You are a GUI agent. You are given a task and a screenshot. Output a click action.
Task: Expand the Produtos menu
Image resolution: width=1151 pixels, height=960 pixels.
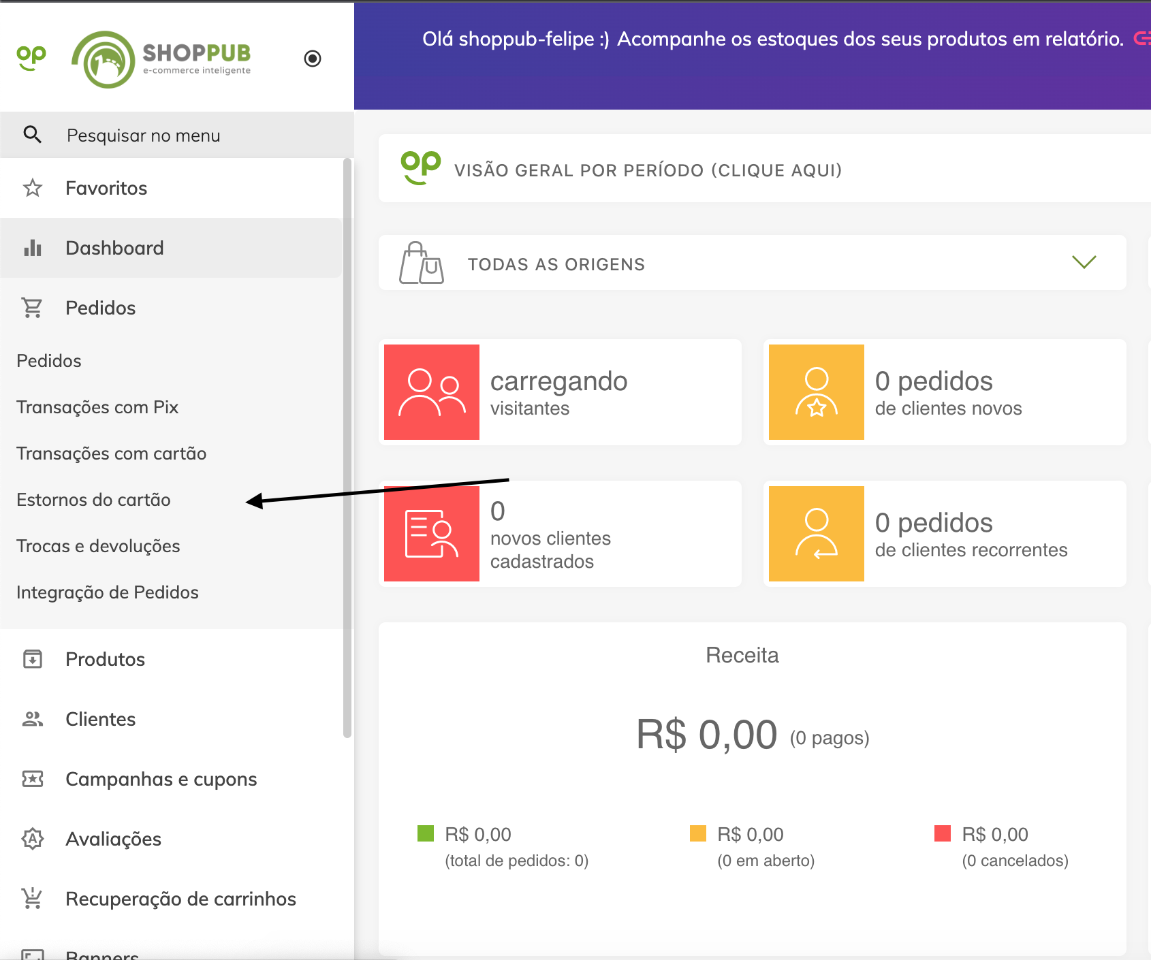coord(170,659)
